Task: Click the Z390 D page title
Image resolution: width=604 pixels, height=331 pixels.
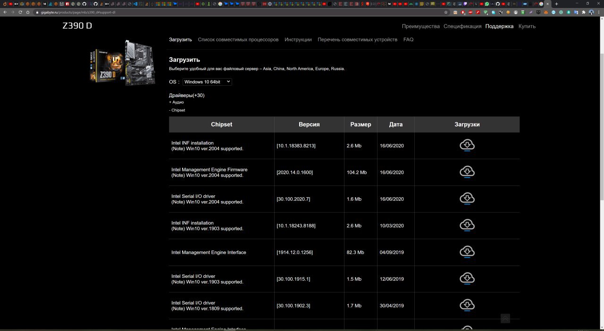Action: (x=77, y=26)
